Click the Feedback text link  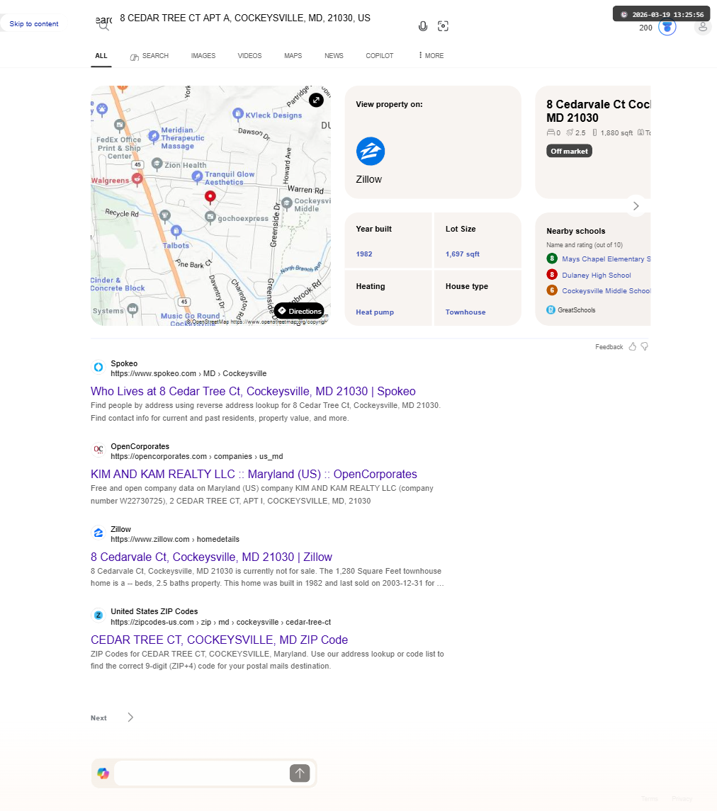pyautogui.click(x=609, y=347)
